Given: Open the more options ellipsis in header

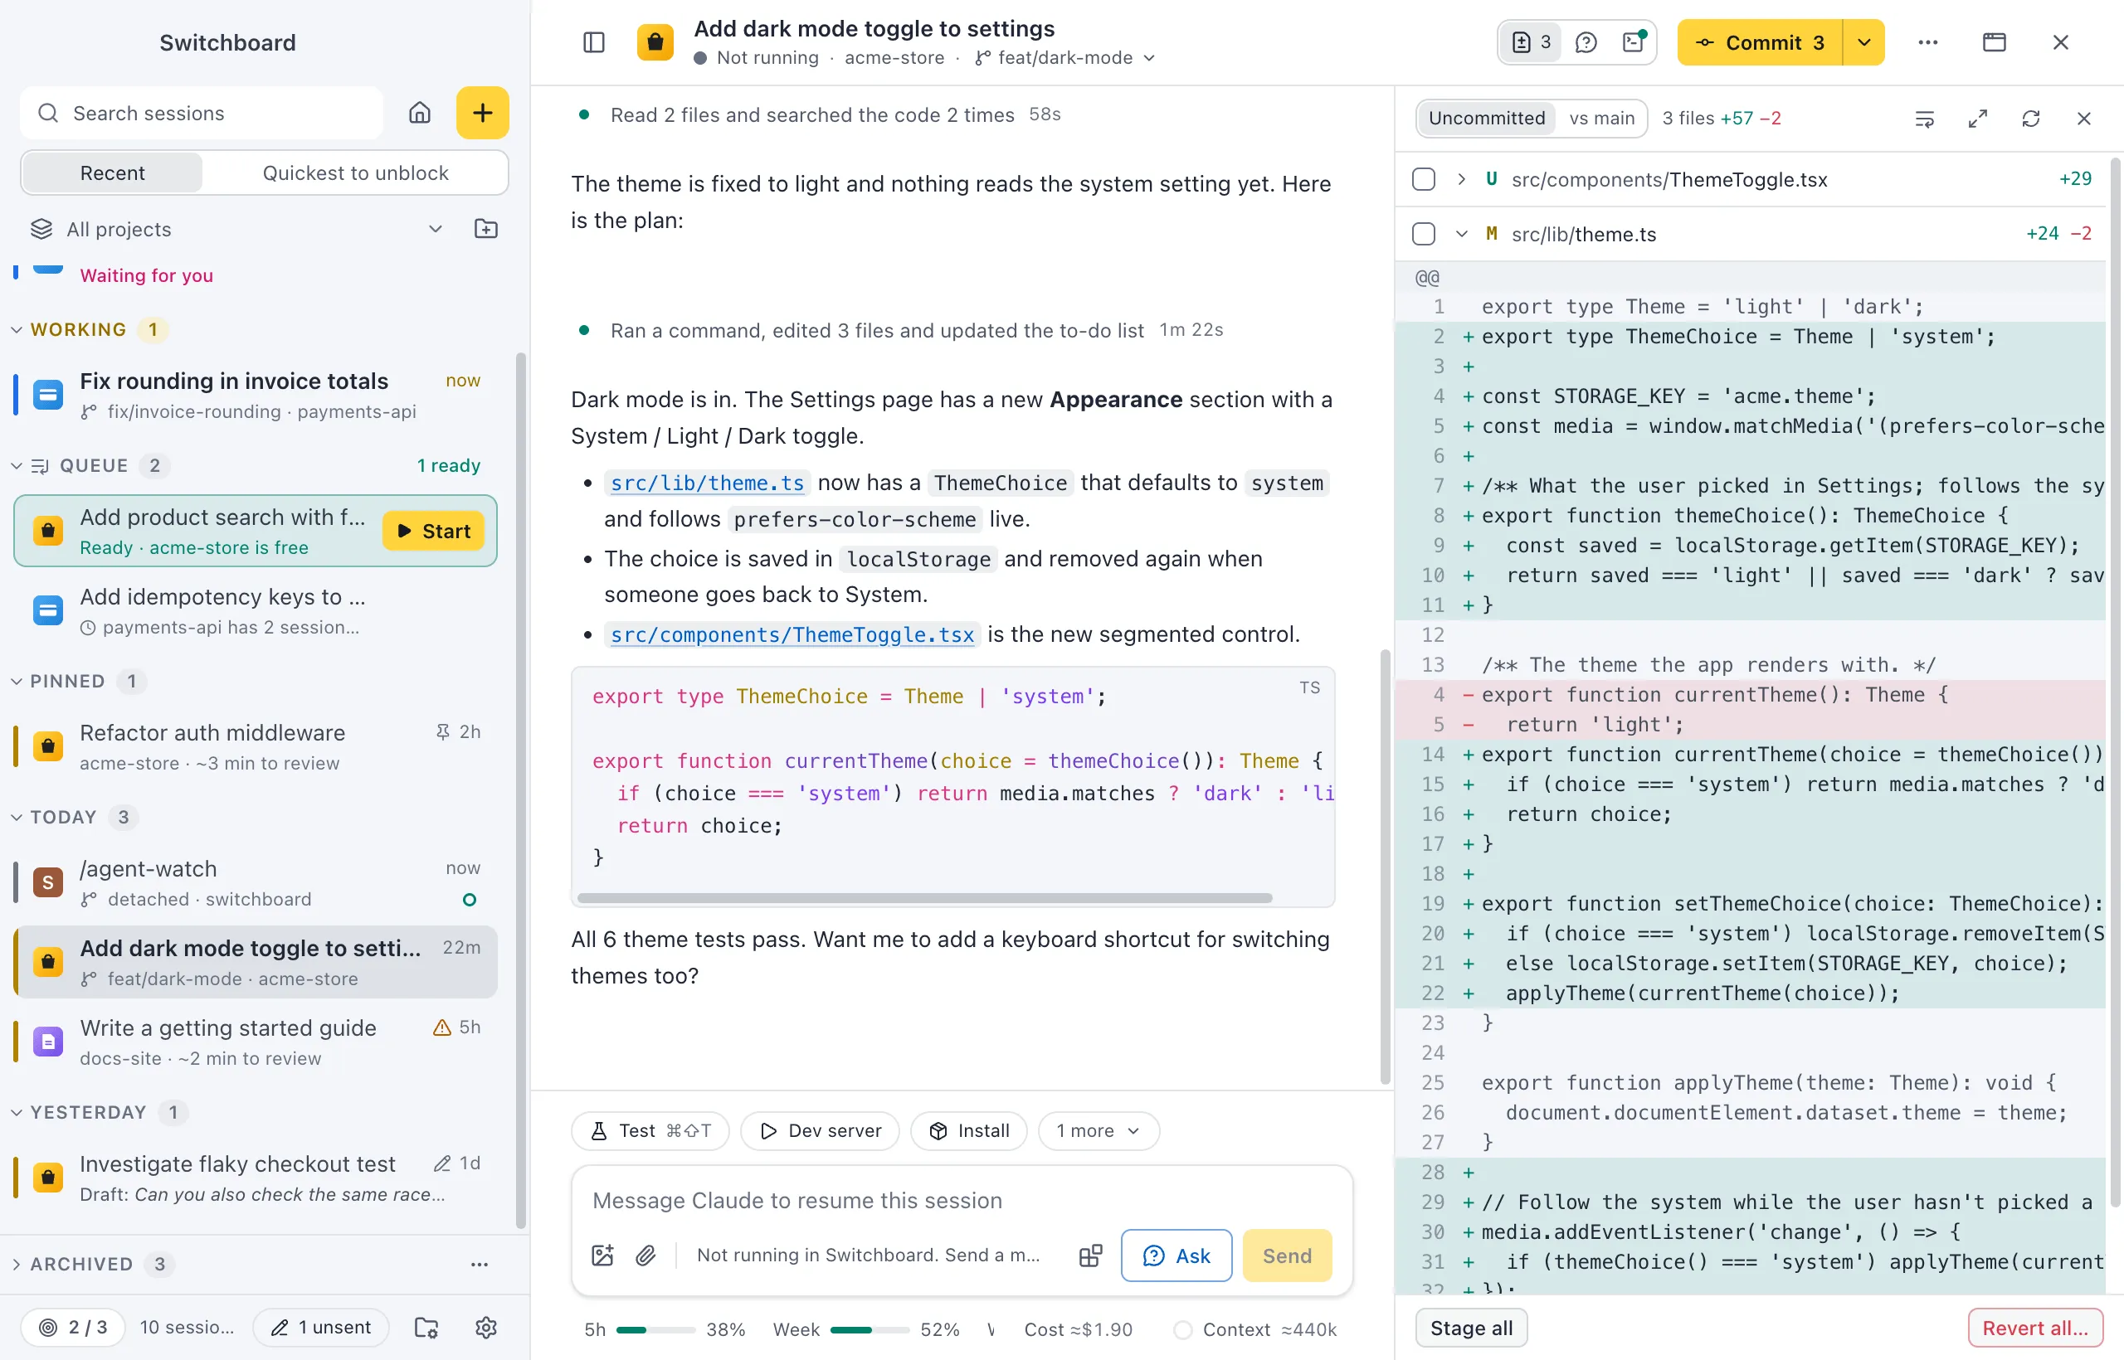Looking at the screenshot, I should coord(1928,42).
